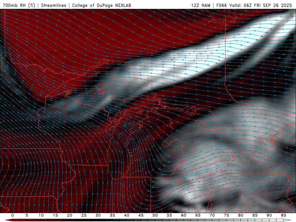This screenshot has width=296, height=222.
Task: Click the colorbar label '10'
Action: (41, 215)
